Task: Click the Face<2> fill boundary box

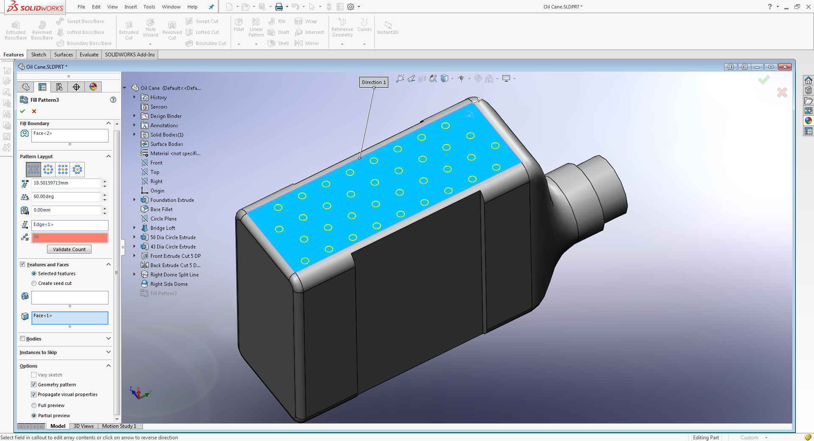Action: [x=70, y=136]
